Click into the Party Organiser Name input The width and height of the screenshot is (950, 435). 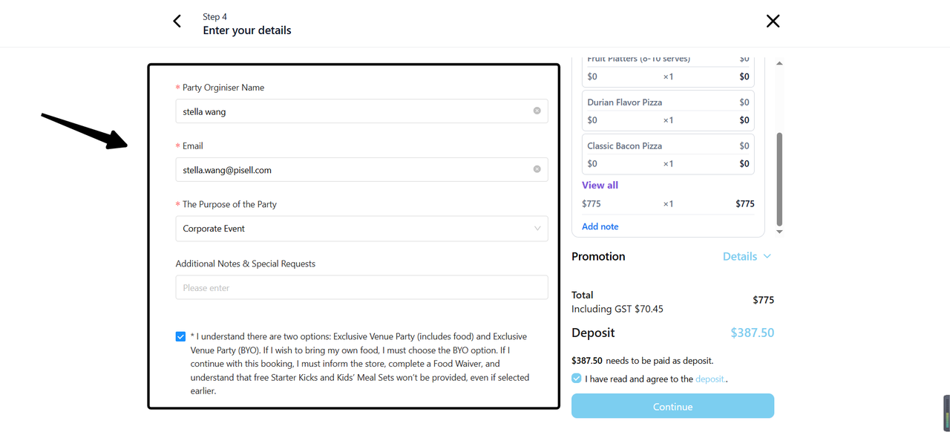point(353,111)
